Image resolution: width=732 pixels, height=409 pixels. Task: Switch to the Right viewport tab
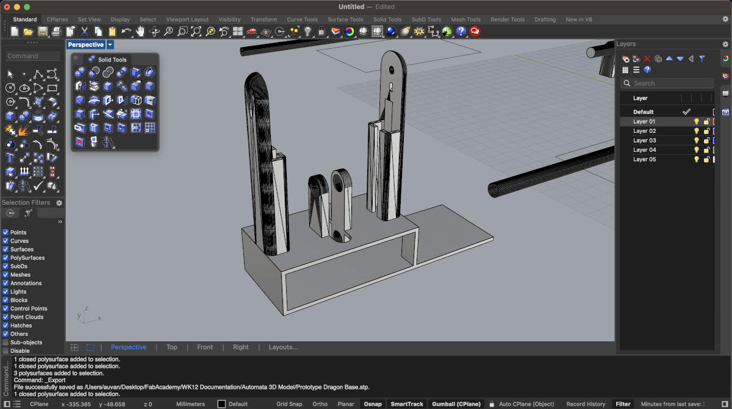click(241, 347)
